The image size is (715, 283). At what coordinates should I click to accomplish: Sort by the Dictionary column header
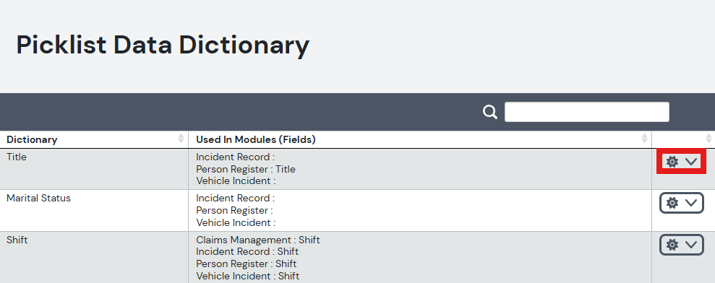point(32,139)
